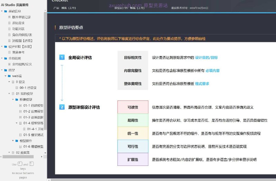Click the folder icon beside 全局说明
This screenshot has width=276, height=181.
(6, 58)
